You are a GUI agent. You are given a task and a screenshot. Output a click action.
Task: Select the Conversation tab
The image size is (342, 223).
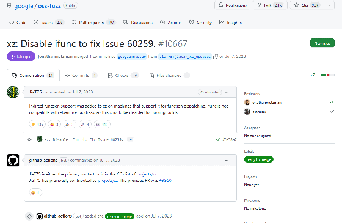(x=33, y=75)
